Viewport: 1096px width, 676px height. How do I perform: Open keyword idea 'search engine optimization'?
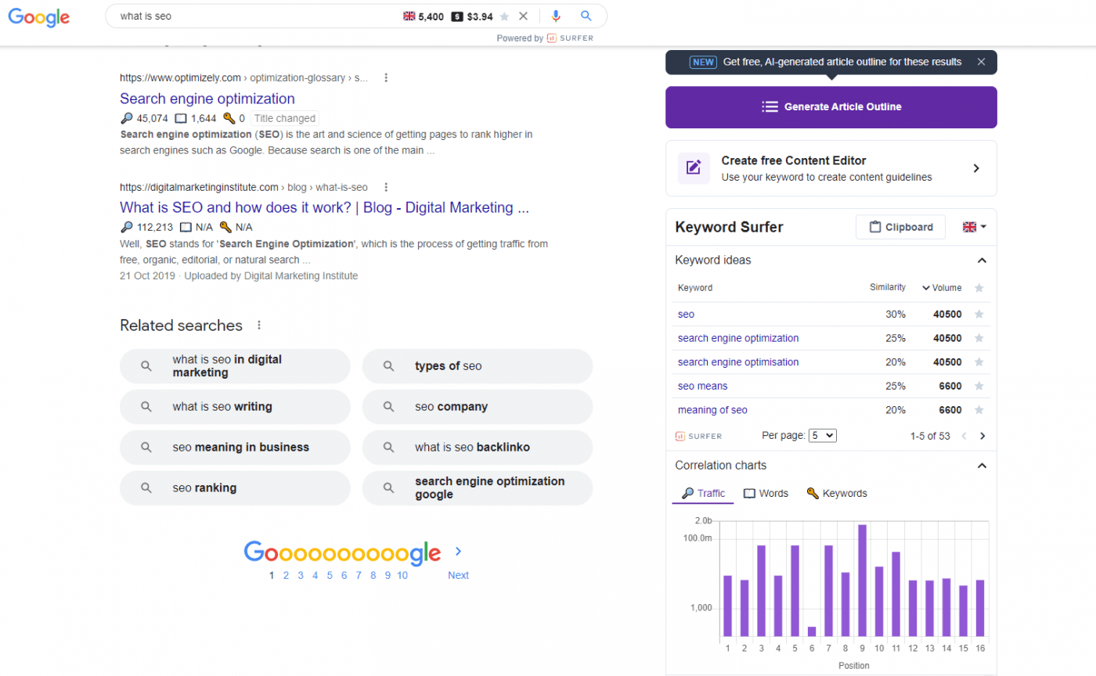coord(738,339)
